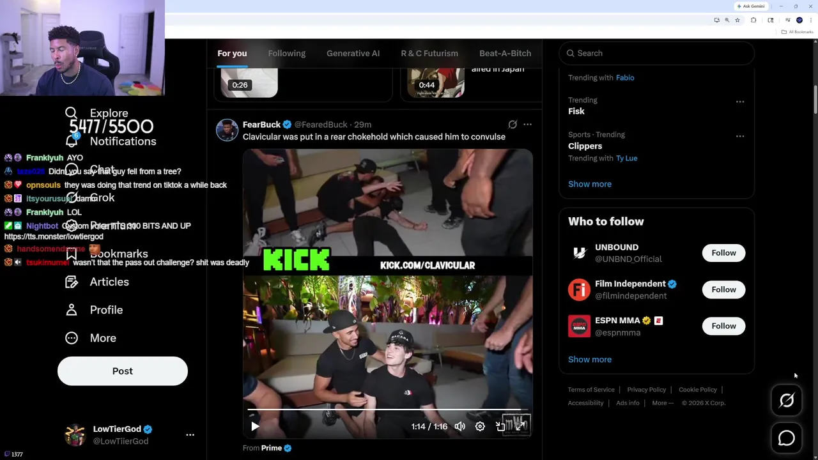Click the Ask Gemini button in Chrome
The image size is (818, 460).
tap(751, 6)
